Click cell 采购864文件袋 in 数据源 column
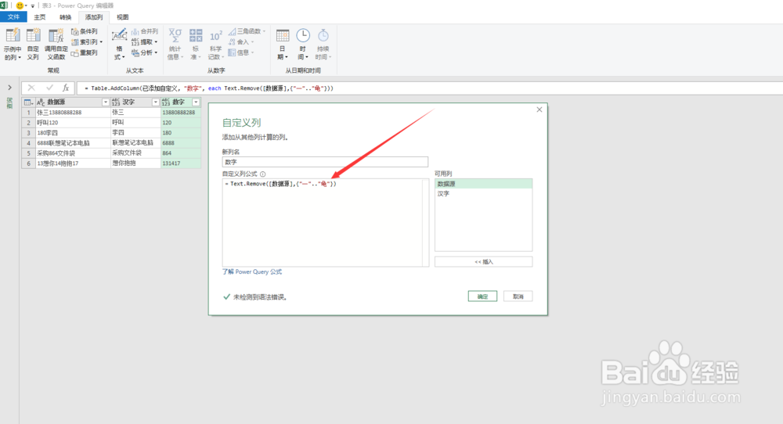 point(74,153)
